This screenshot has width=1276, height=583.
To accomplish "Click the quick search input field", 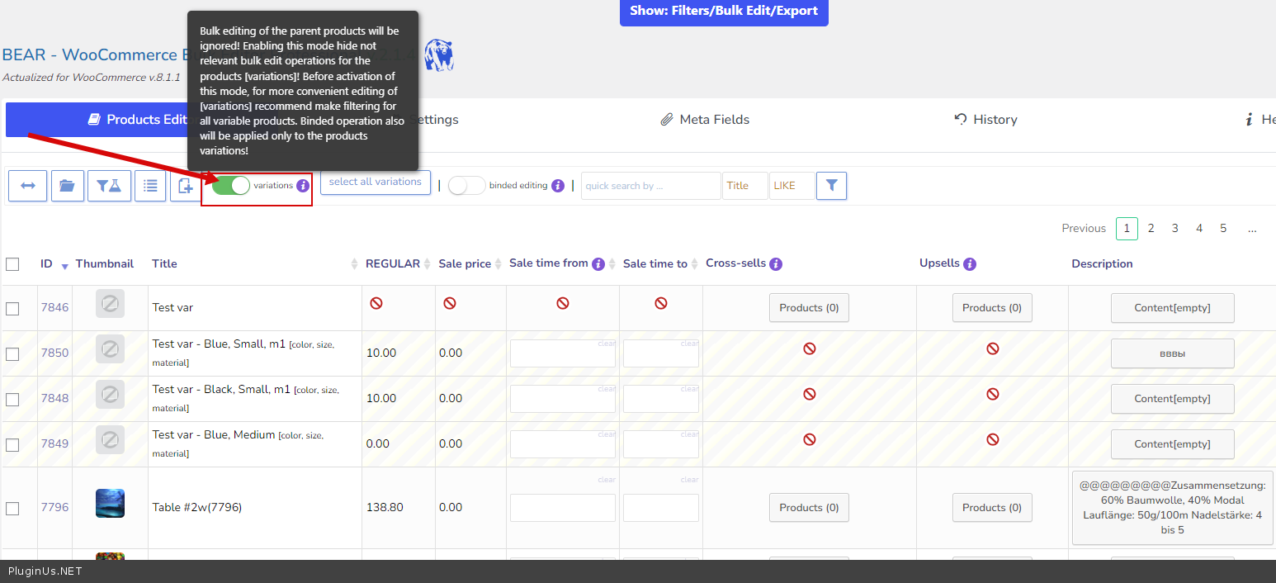I will [x=650, y=186].
